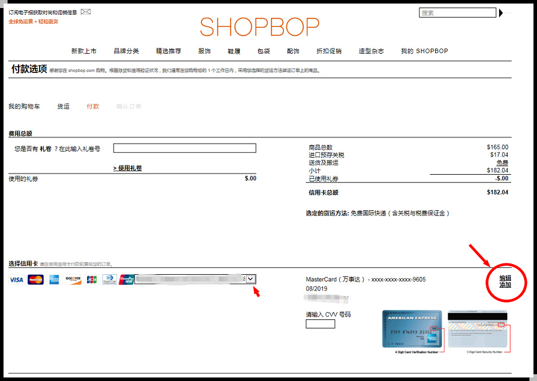Click the 小计 $182.04 subtotal value
Viewport: 537px width, 381px height.
coord(497,171)
